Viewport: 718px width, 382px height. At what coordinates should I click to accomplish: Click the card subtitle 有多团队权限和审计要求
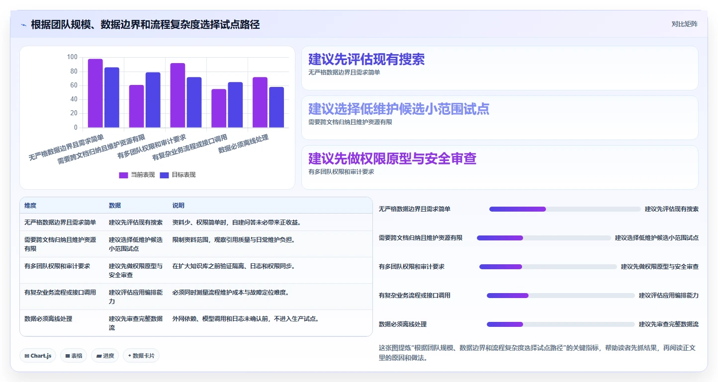[341, 172]
